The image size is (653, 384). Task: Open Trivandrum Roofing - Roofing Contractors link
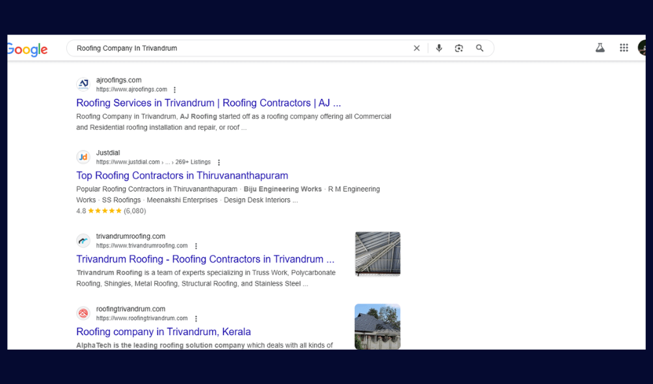click(206, 259)
